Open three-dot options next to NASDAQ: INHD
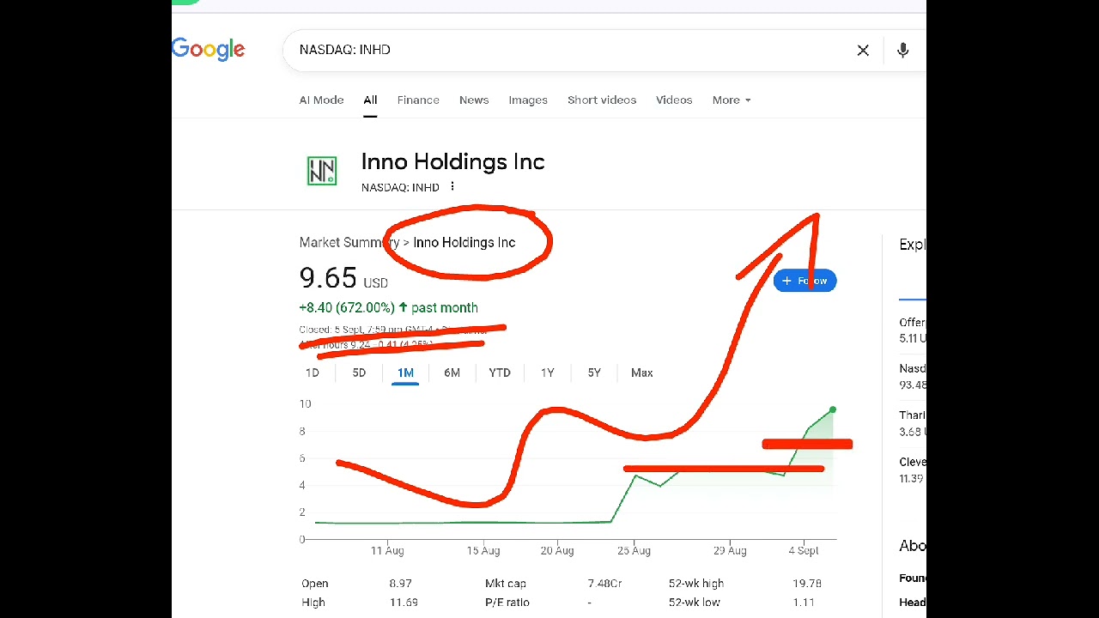This screenshot has height=618, width=1099. (452, 187)
